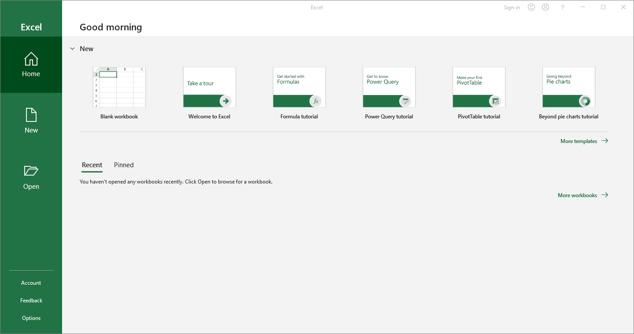Create a Blank workbook from thumbnail

119,87
